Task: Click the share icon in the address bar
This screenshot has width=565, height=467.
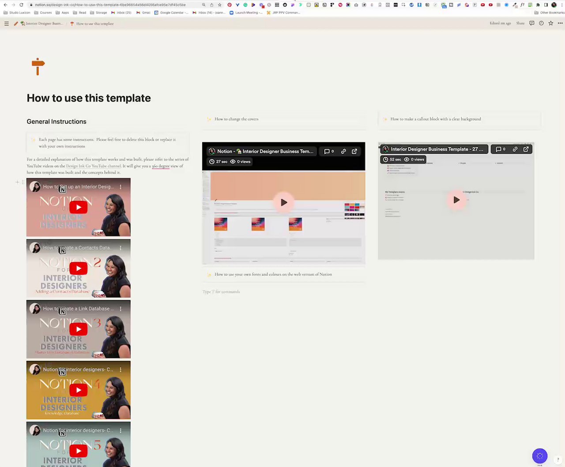Action: click(211, 5)
